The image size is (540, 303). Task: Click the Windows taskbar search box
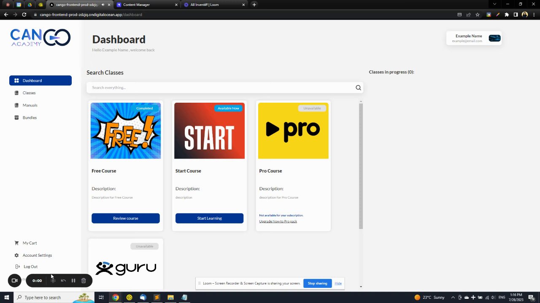pyautogui.click(x=54, y=298)
